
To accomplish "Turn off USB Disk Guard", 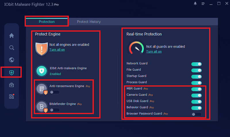I will click(196, 102).
